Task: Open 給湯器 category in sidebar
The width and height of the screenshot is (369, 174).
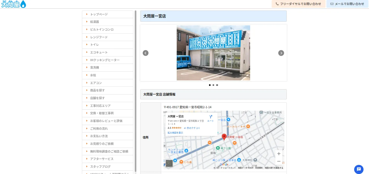Action: (108, 22)
